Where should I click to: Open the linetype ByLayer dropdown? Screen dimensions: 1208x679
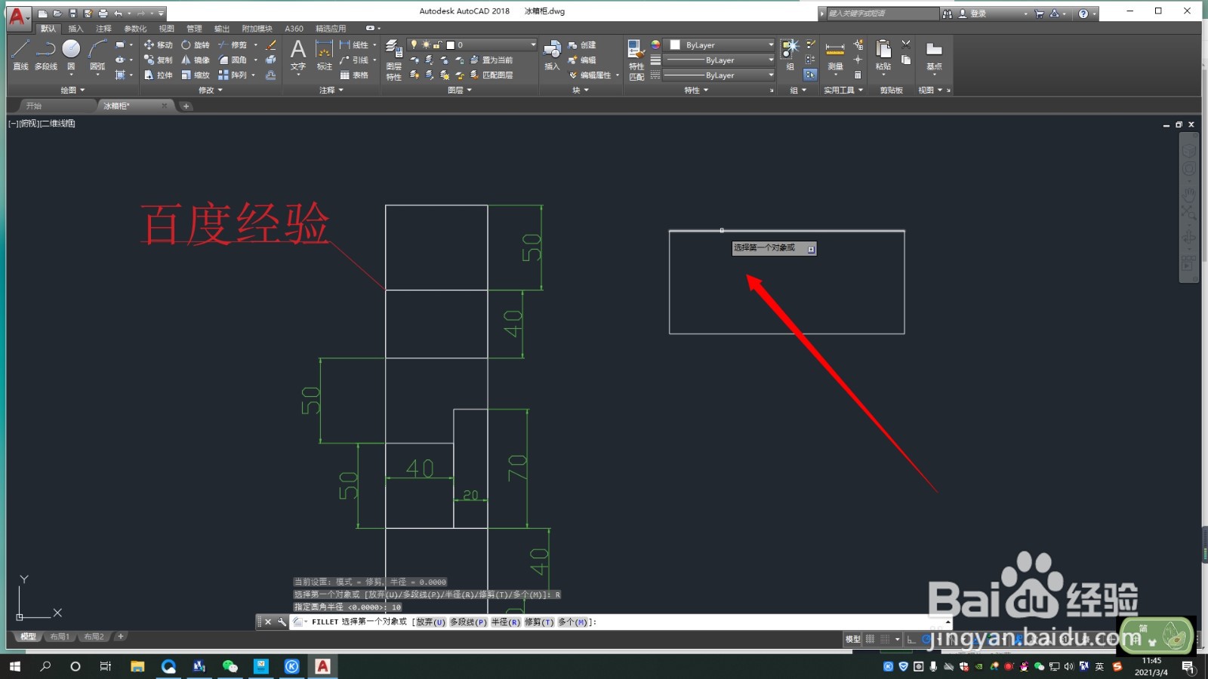(719, 75)
